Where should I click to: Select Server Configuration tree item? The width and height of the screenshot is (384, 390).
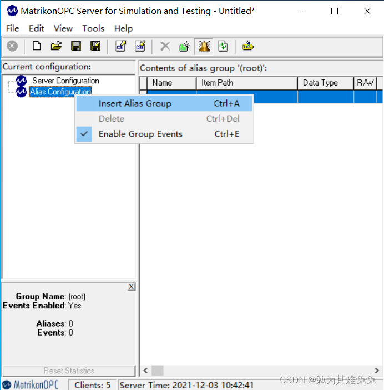65,81
